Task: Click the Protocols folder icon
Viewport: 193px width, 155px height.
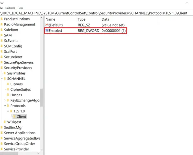Action: coord(8,106)
